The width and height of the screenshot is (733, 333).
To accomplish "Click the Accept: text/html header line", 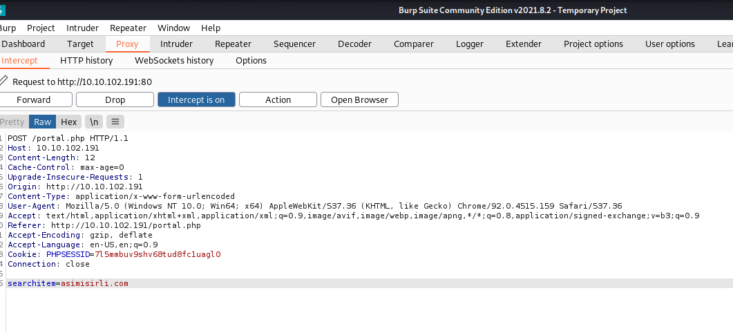I will tap(354, 216).
